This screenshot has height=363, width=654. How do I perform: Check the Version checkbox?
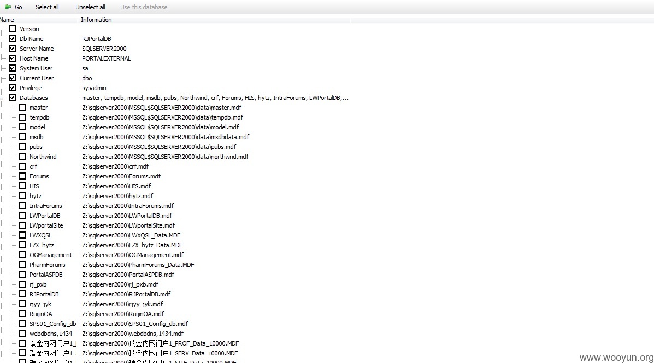tap(13, 29)
